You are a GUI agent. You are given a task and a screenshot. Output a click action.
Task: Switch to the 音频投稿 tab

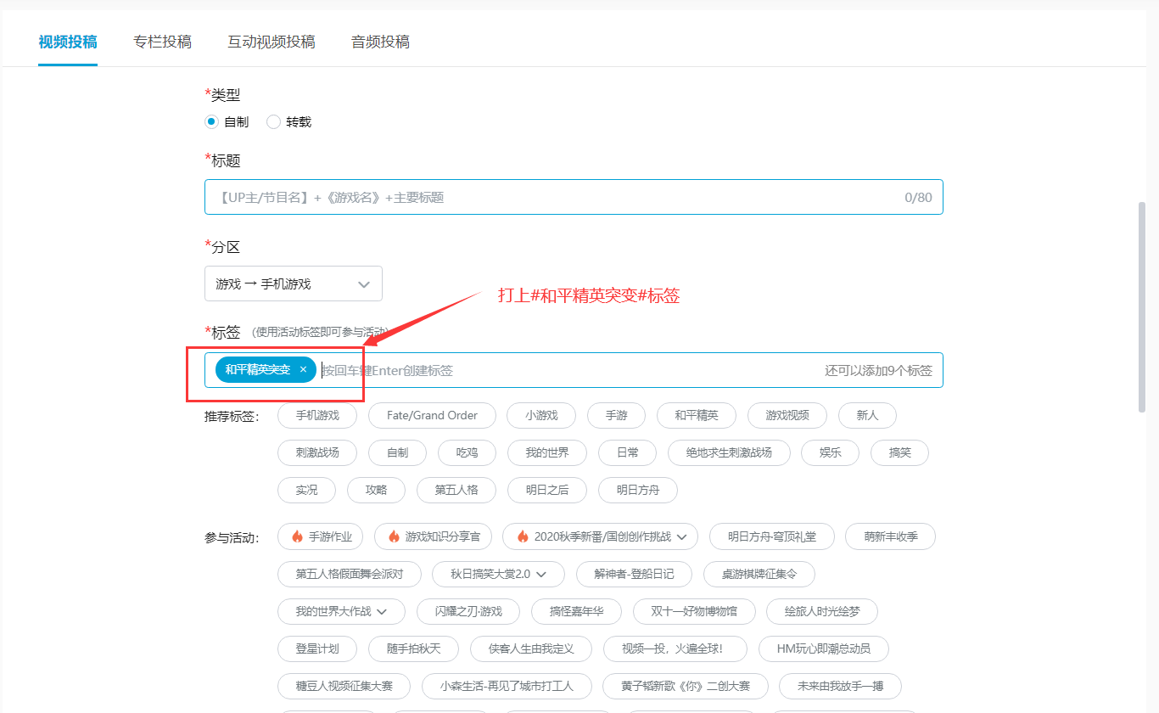coord(380,42)
